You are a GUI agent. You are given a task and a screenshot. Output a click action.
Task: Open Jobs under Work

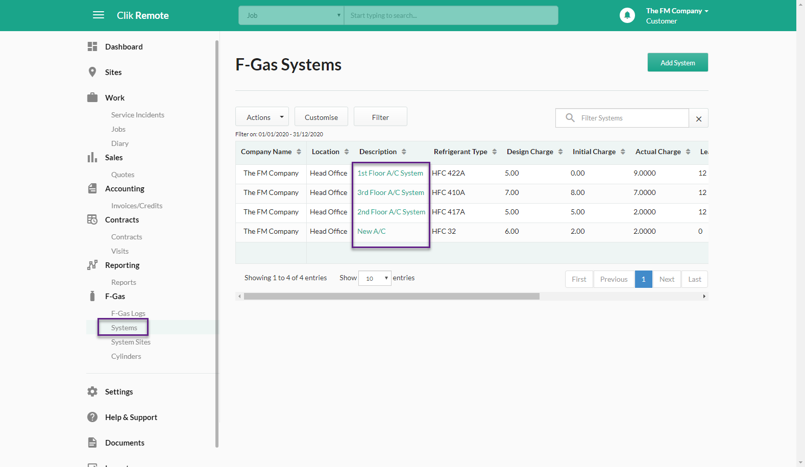coord(118,129)
